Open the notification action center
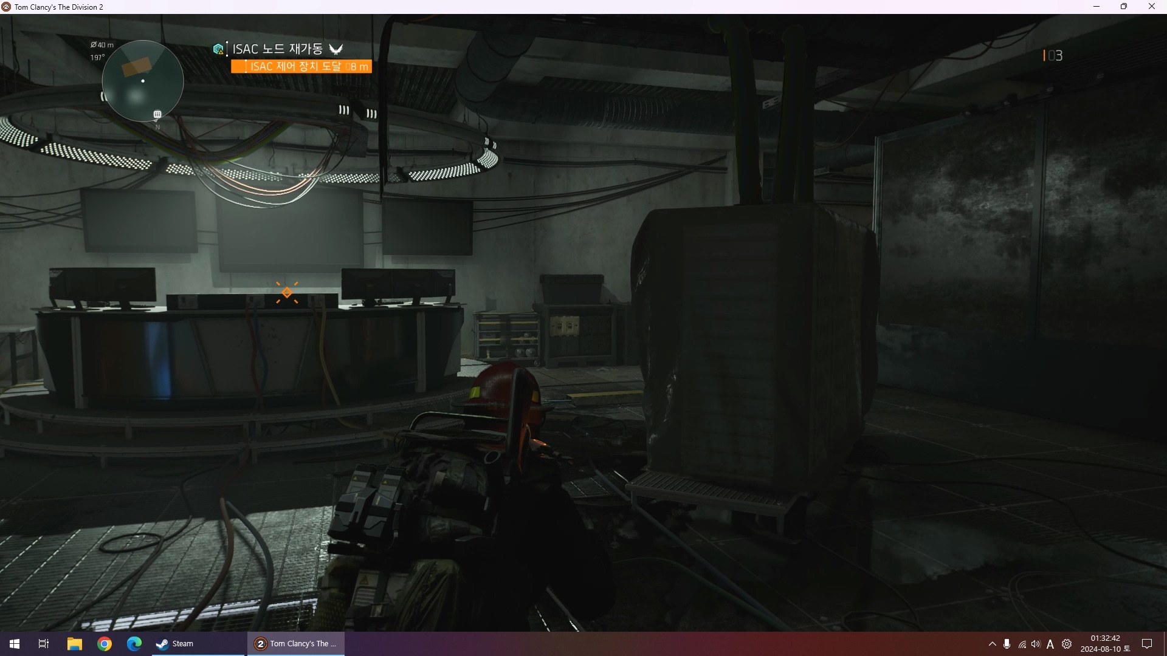Viewport: 1167px width, 656px height. coord(1147,644)
